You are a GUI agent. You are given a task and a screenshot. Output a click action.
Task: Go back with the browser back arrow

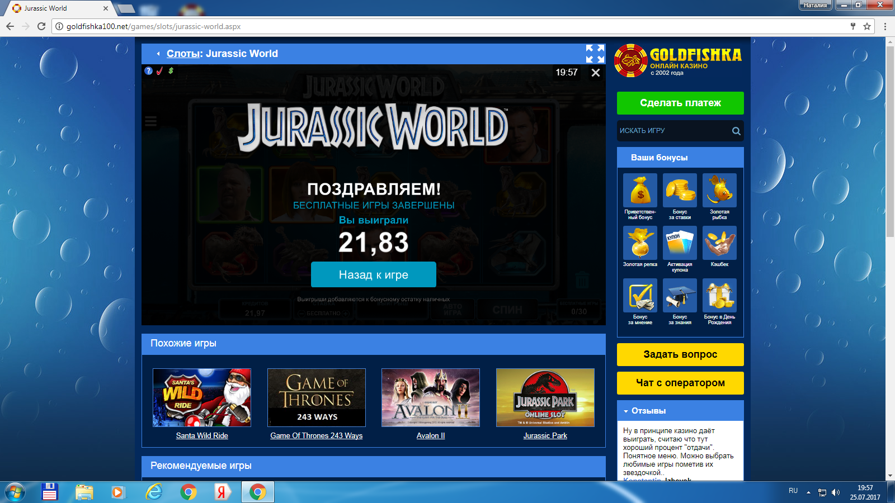click(10, 26)
